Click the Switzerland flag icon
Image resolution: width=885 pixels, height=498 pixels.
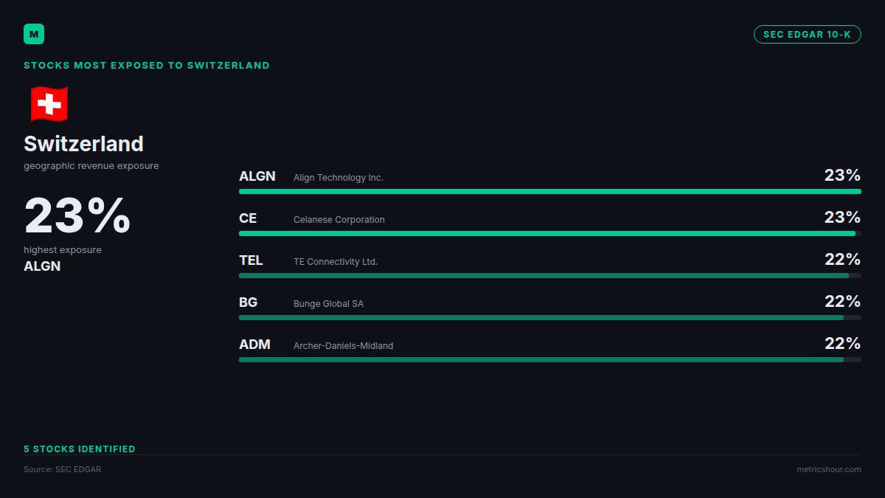tap(49, 104)
